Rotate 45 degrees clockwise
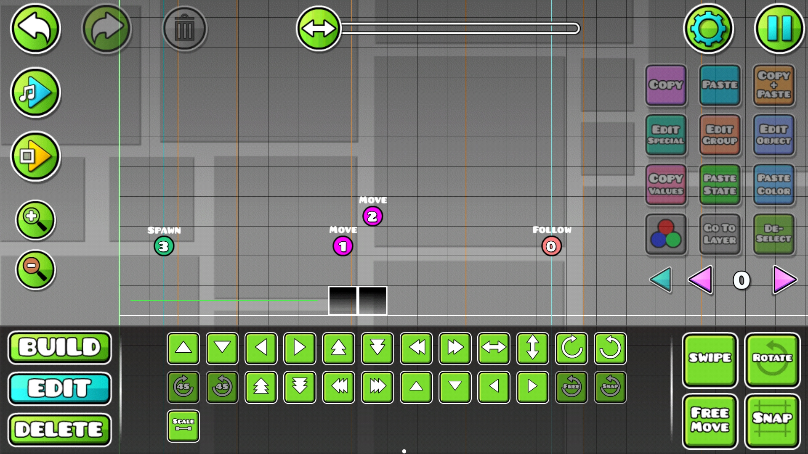Image resolution: width=808 pixels, height=454 pixels. point(183,387)
